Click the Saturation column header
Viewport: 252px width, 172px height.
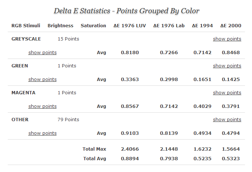(x=93, y=25)
